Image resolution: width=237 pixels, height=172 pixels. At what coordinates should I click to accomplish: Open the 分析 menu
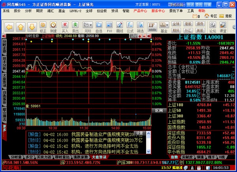[x=28, y=11]
